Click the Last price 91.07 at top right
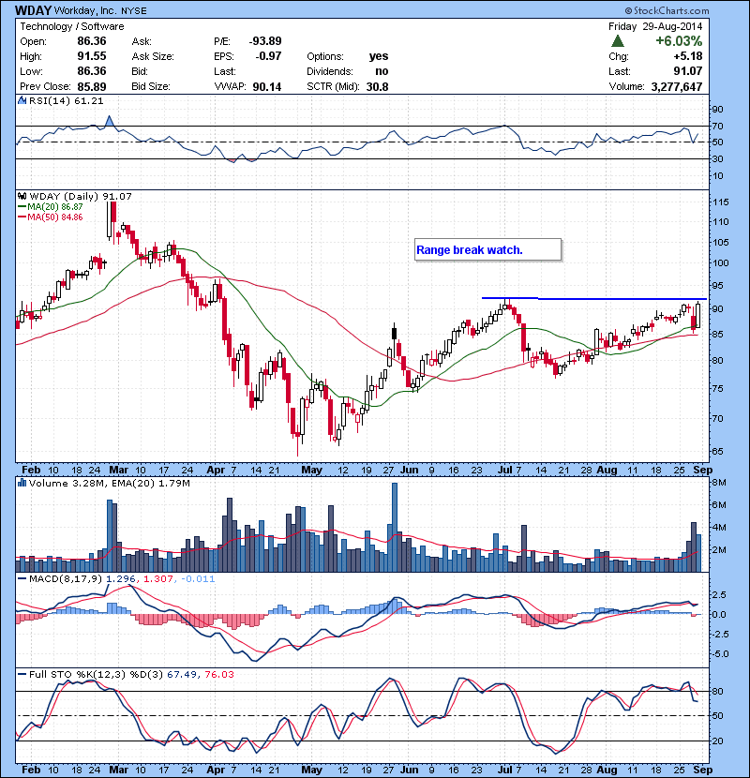Image resolution: width=750 pixels, height=778 pixels. [688, 71]
